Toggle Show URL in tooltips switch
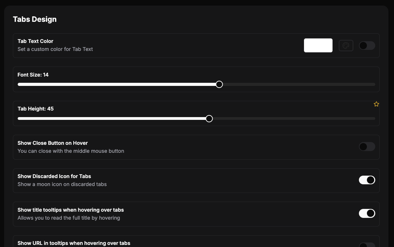Screen dimensions: 394x247 pos(367,245)
